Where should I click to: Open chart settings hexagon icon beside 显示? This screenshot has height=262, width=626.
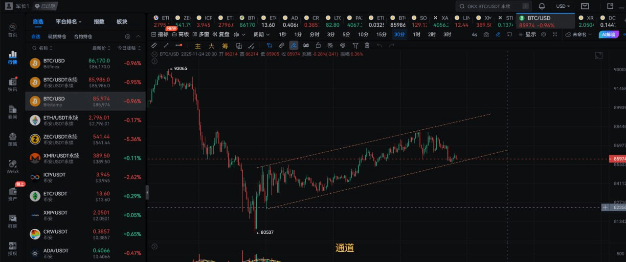[x=543, y=35]
